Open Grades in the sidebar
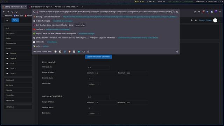 click(18, 48)
